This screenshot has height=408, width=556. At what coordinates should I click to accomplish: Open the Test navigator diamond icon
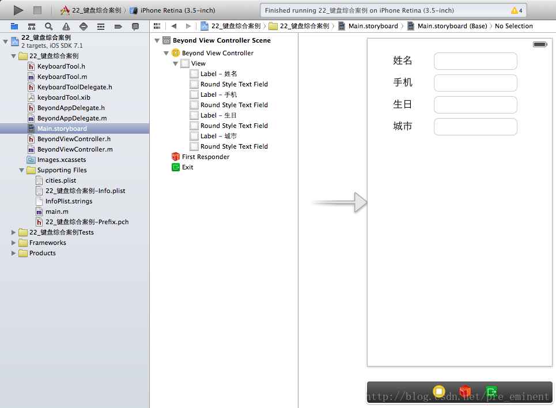tap(84, 27)
